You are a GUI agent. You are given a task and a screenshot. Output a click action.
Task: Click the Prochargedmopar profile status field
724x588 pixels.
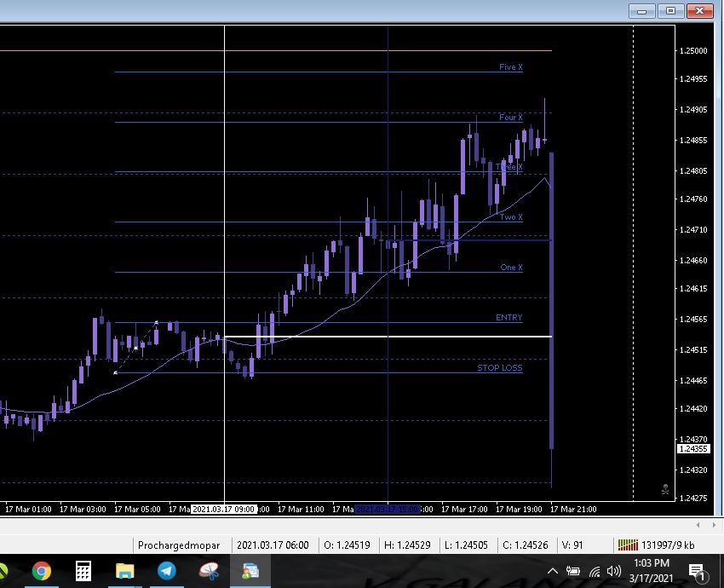click(x=179, y=545)
